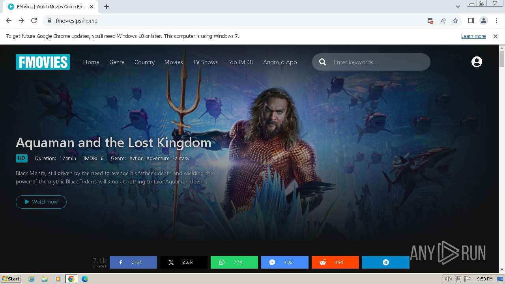The image size is (505, 284).
Task: Toggle the Chrome side panel
Action: coord(471,21)
